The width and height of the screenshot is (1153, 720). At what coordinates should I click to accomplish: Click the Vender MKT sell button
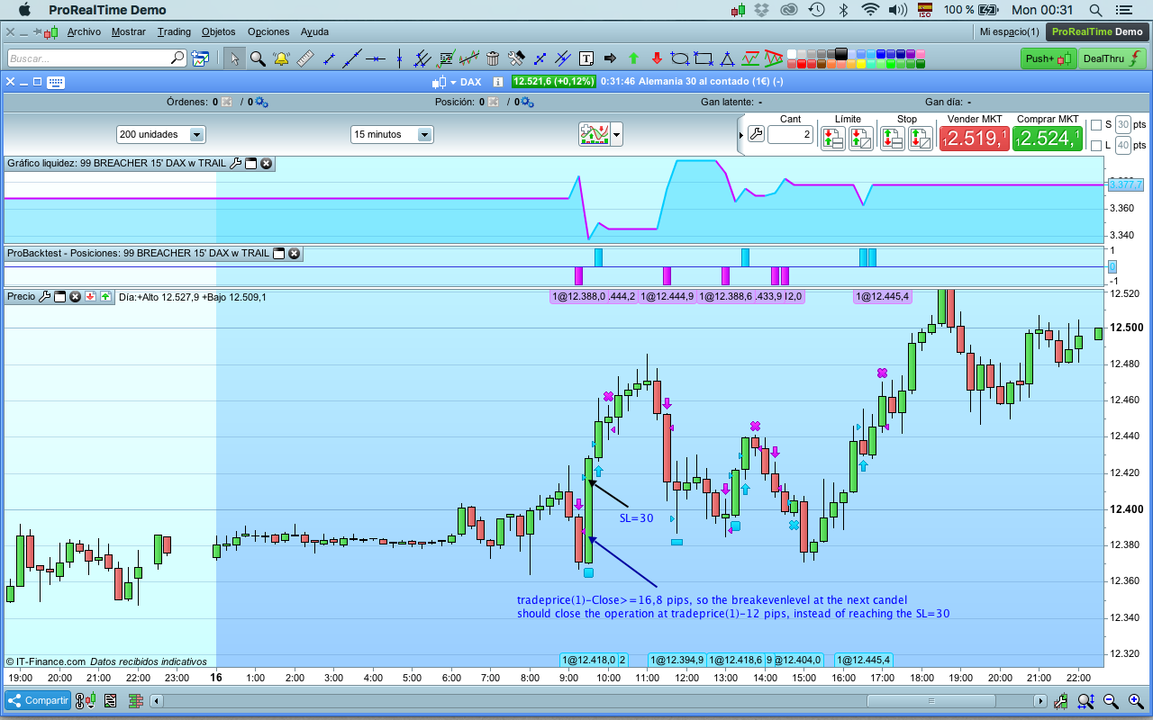point(975,139)
